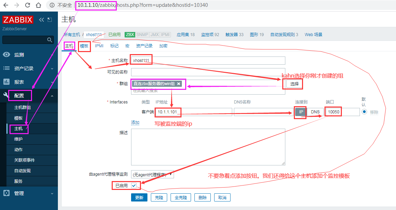Click the sidebar search magnifier icon

coord(49,40)
